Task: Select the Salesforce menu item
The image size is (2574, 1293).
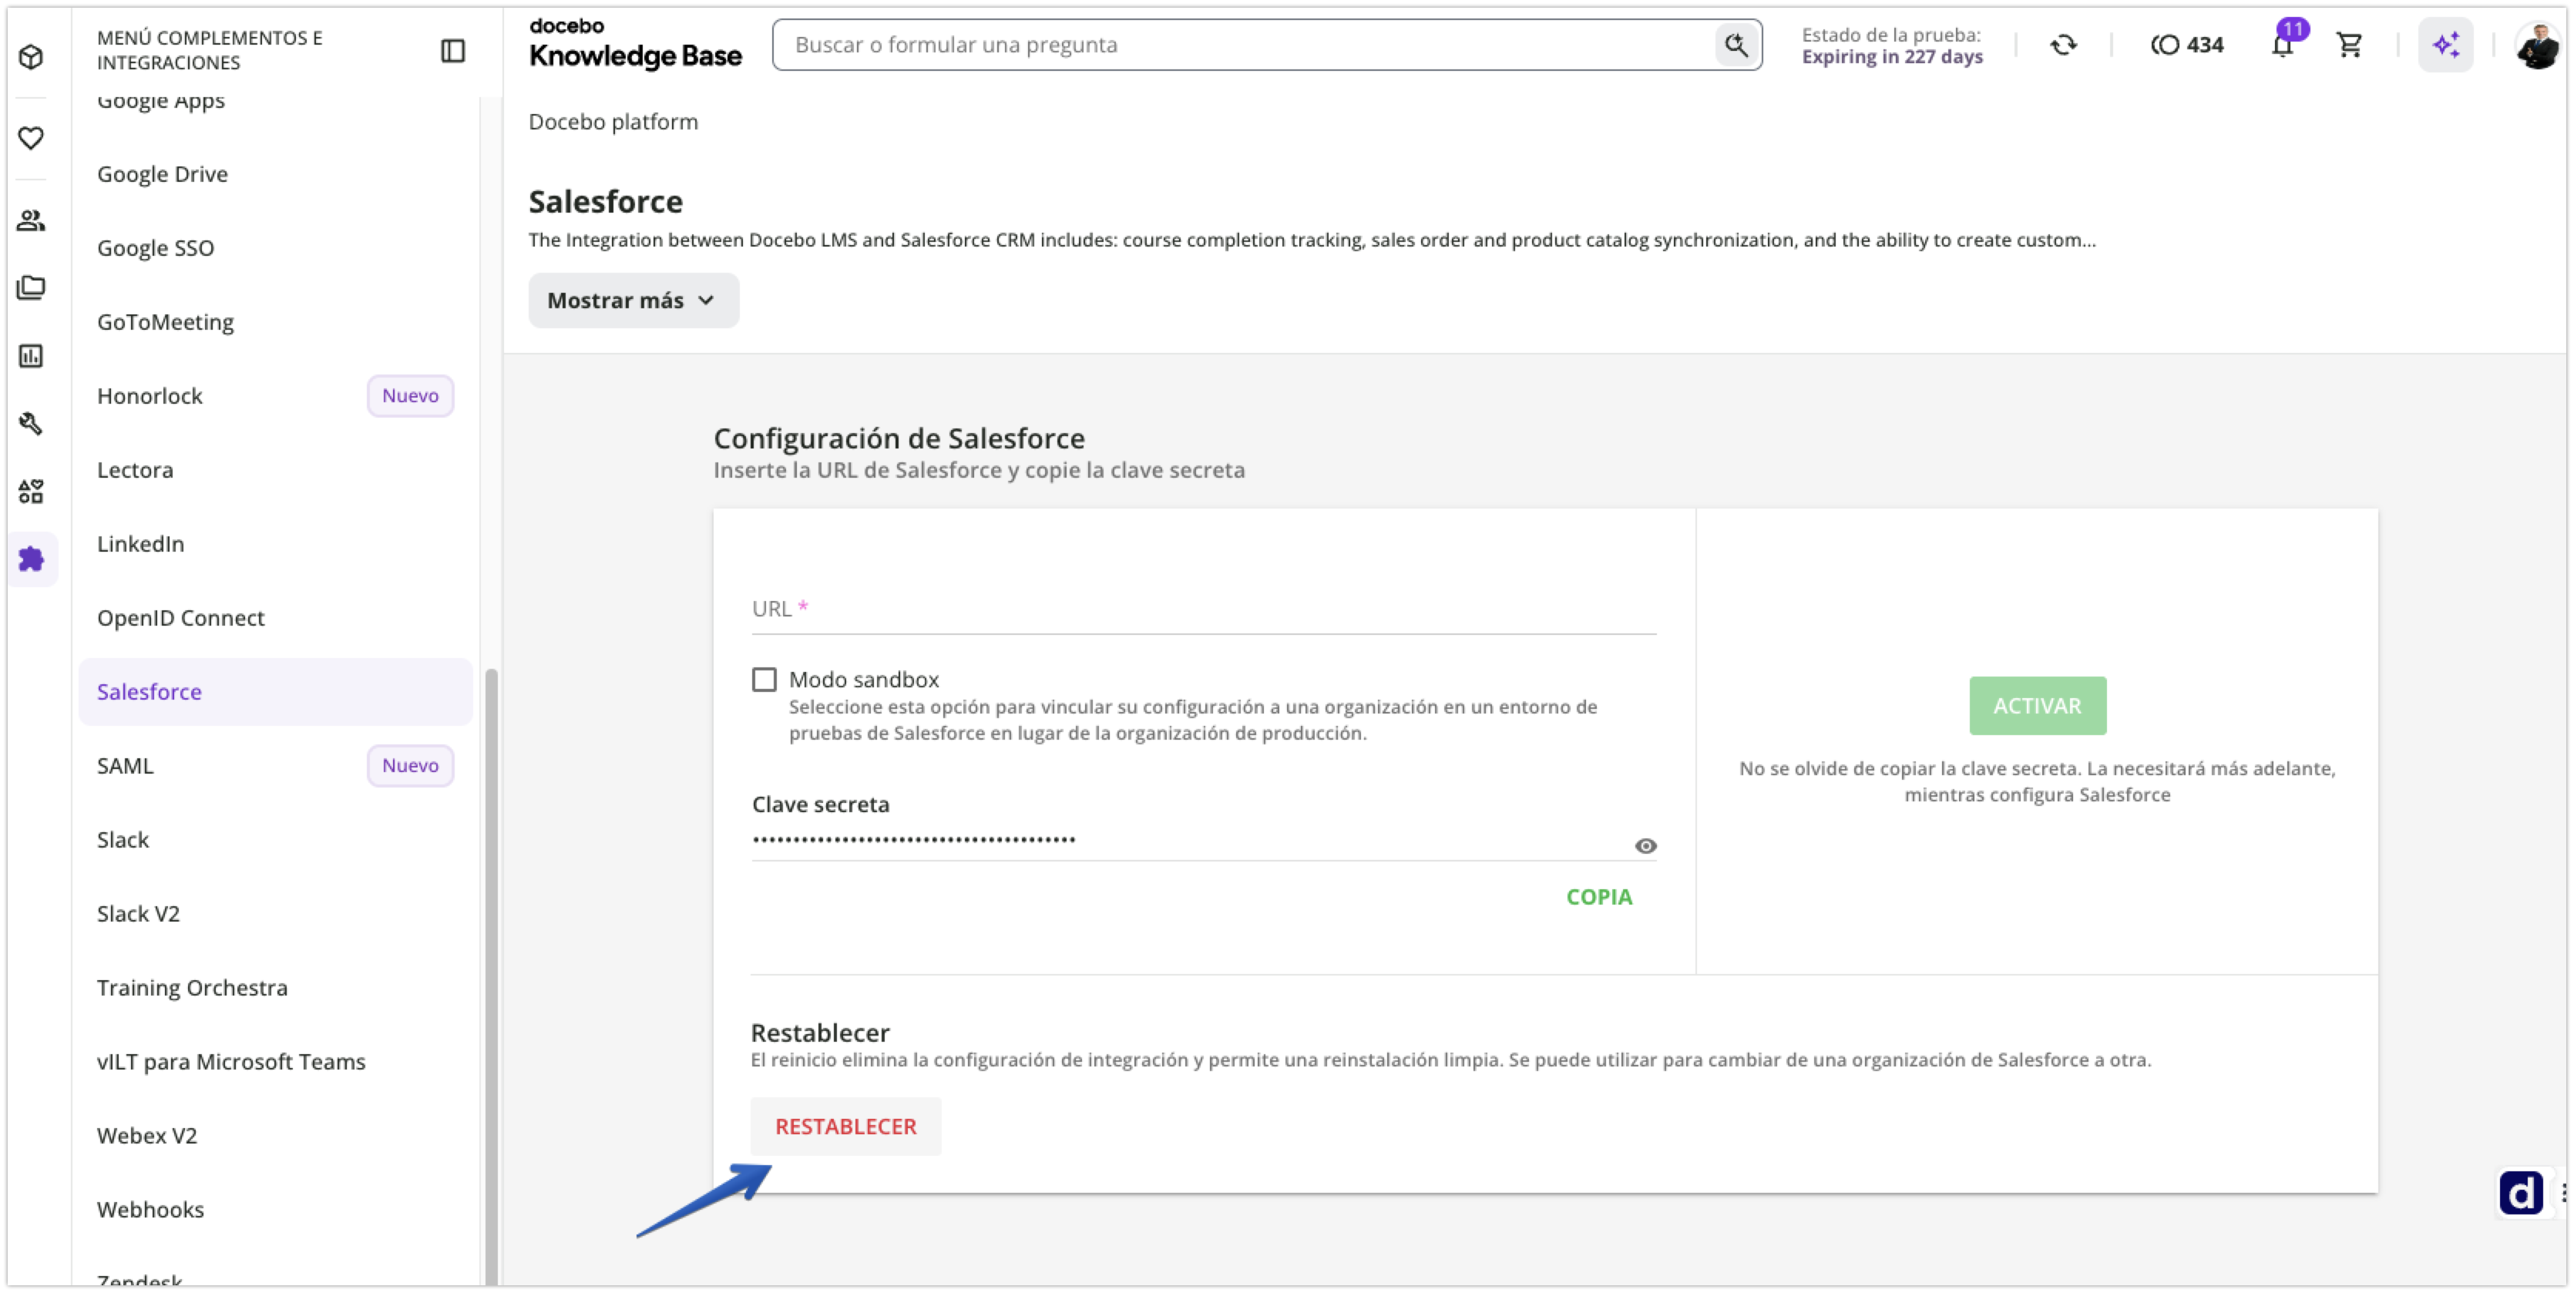Action: (x=275, y=691)
